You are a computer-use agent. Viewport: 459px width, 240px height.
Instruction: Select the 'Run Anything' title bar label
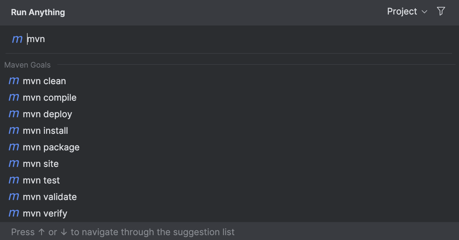click(38, 12)
